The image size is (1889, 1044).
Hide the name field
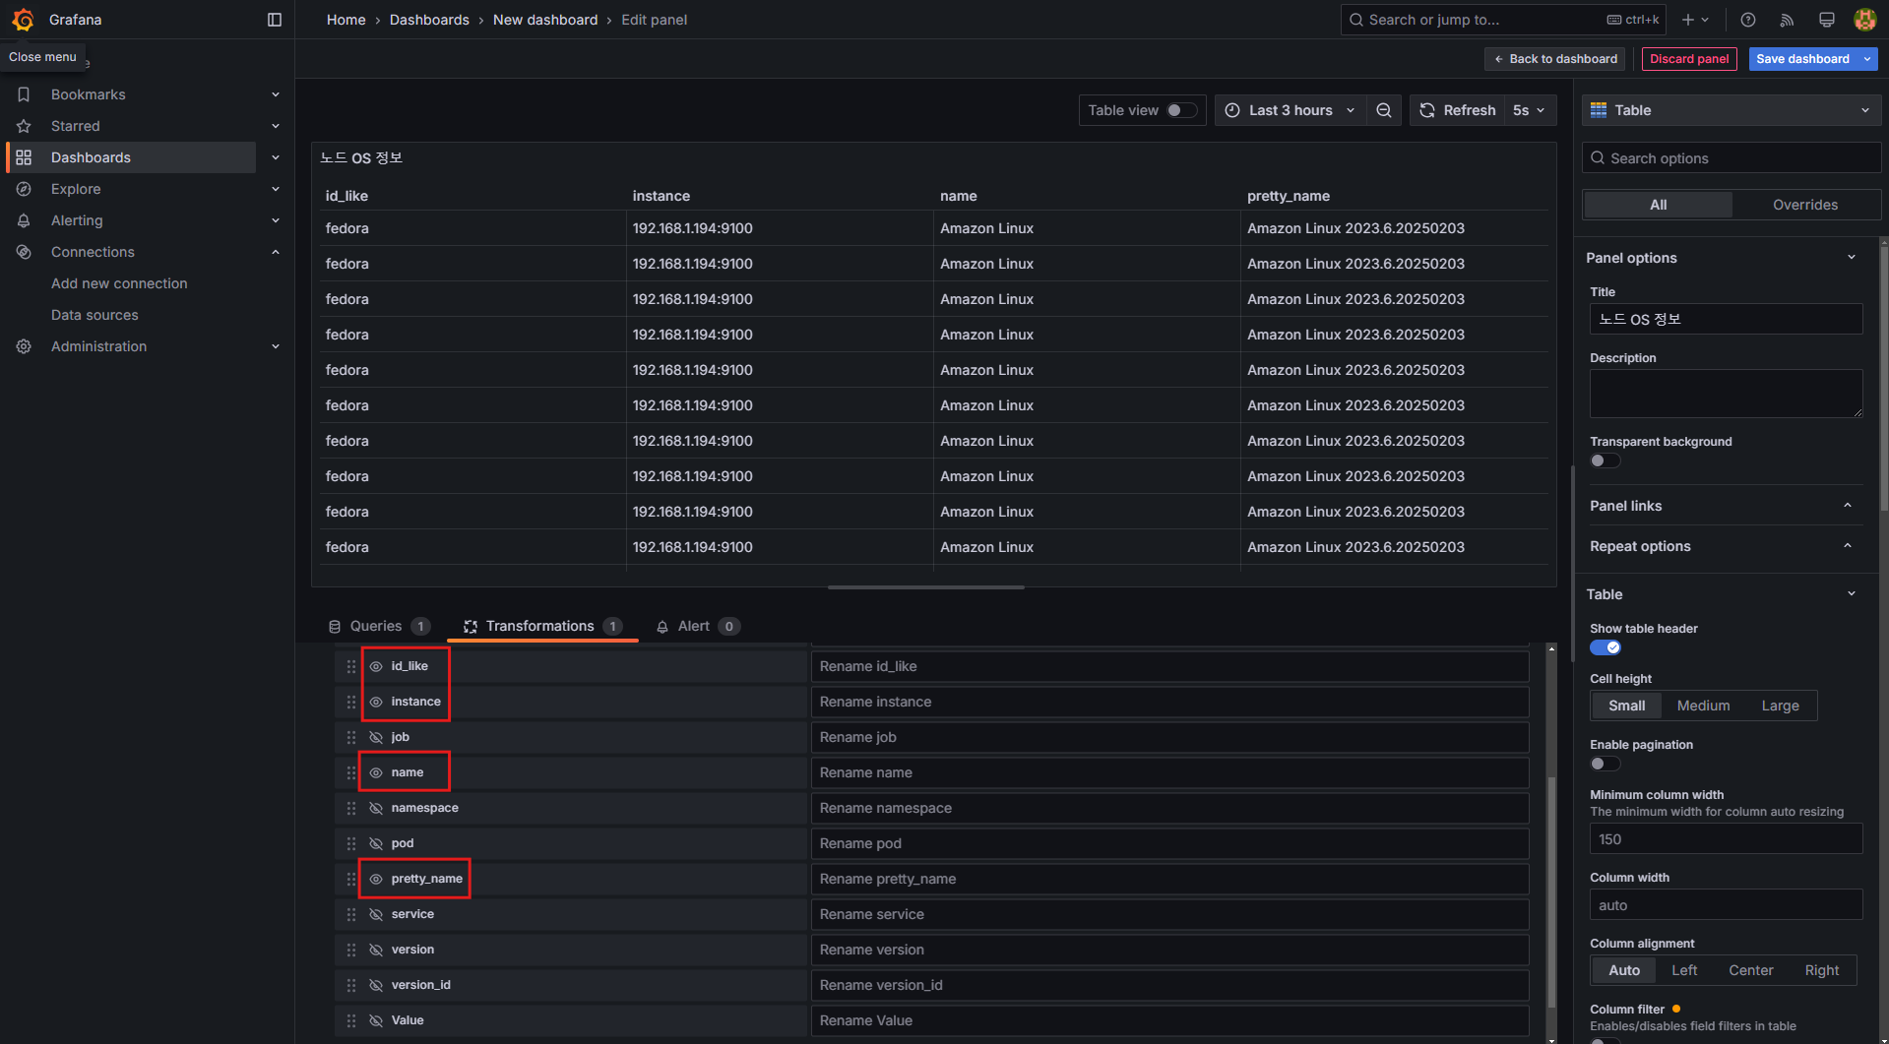[376, 772]
